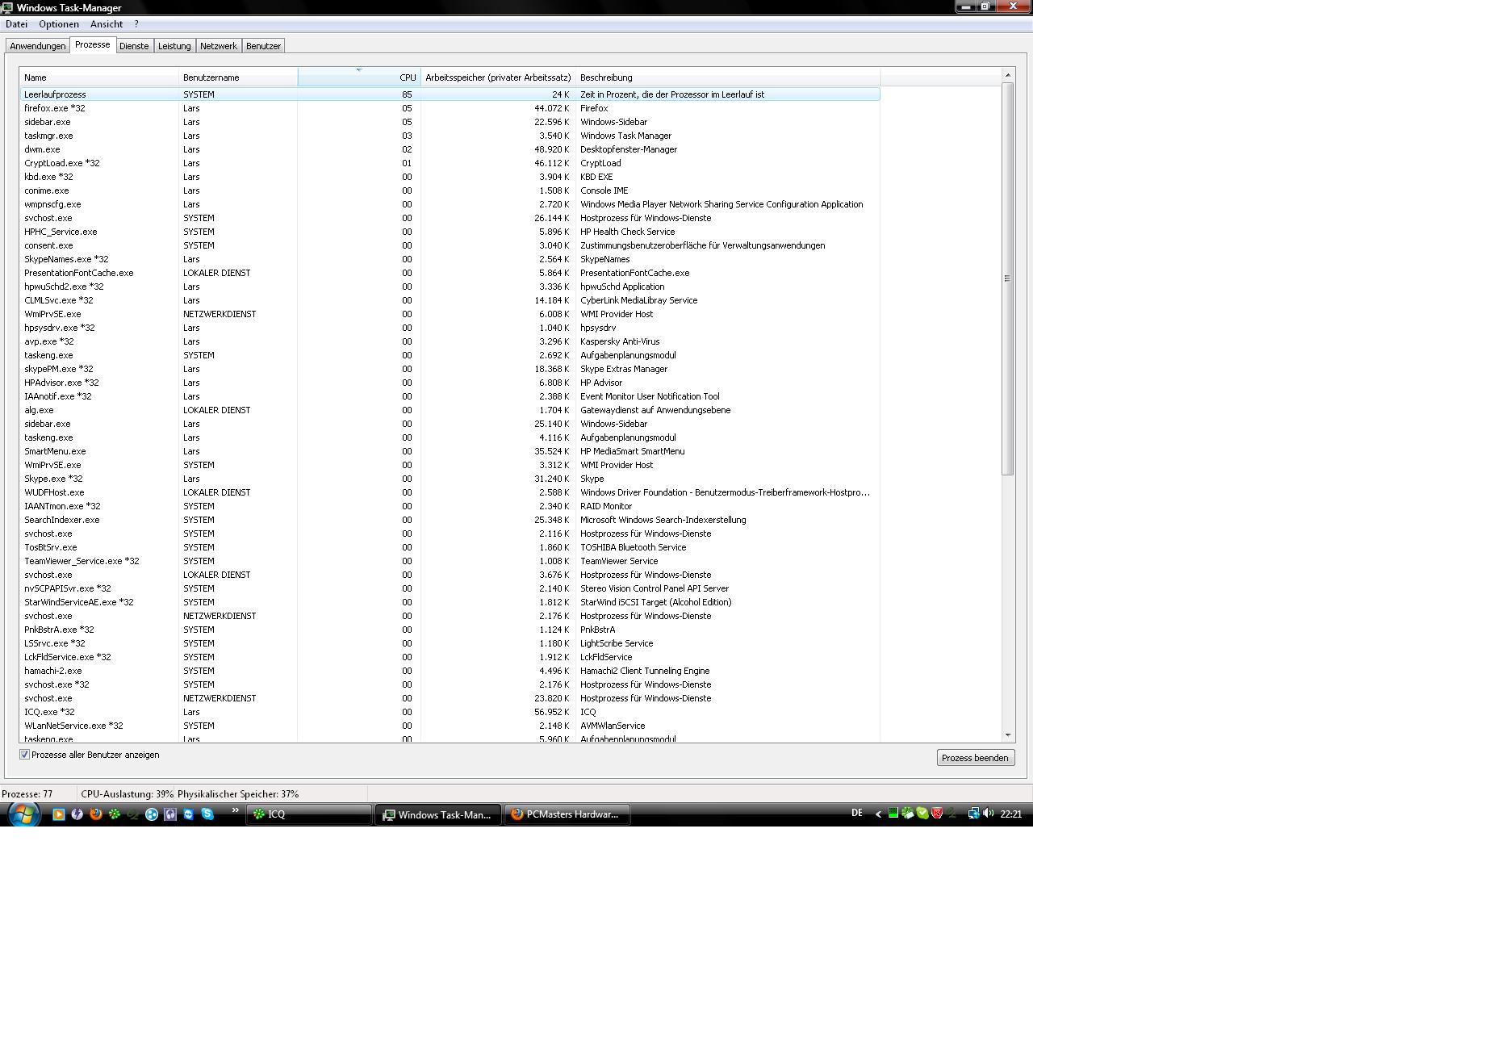Sort by Benutzername column header
The width and height of the screenshot is (1489, 1063).
(x=238, y=77)
